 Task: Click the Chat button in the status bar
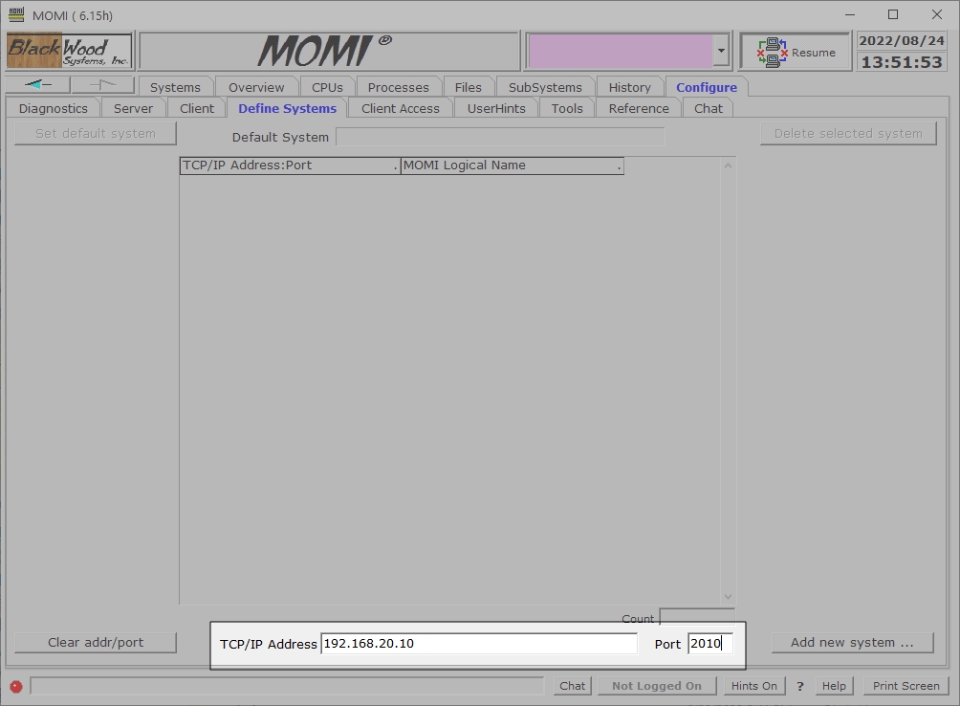click(x=573, y=686)
